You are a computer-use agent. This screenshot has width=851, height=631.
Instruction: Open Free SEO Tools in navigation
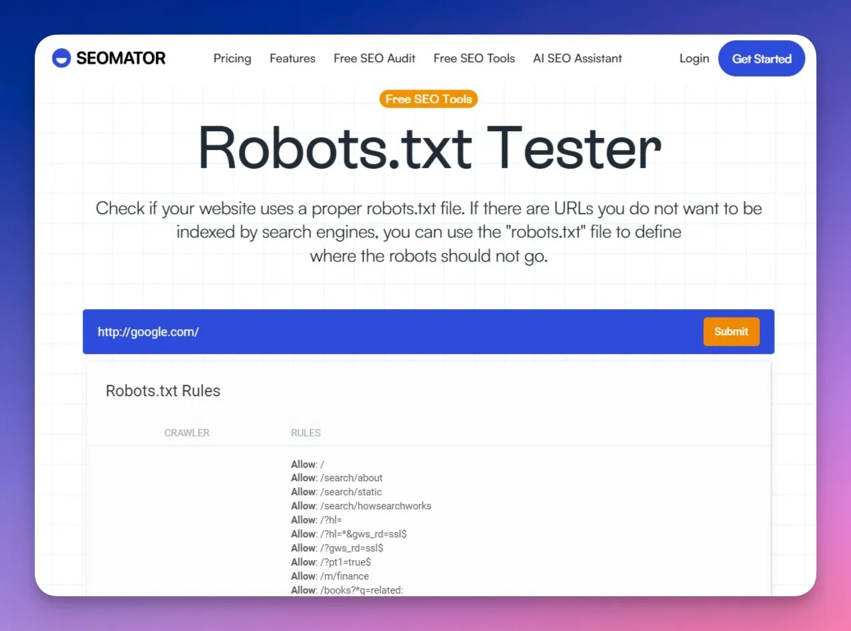point(474,58)
